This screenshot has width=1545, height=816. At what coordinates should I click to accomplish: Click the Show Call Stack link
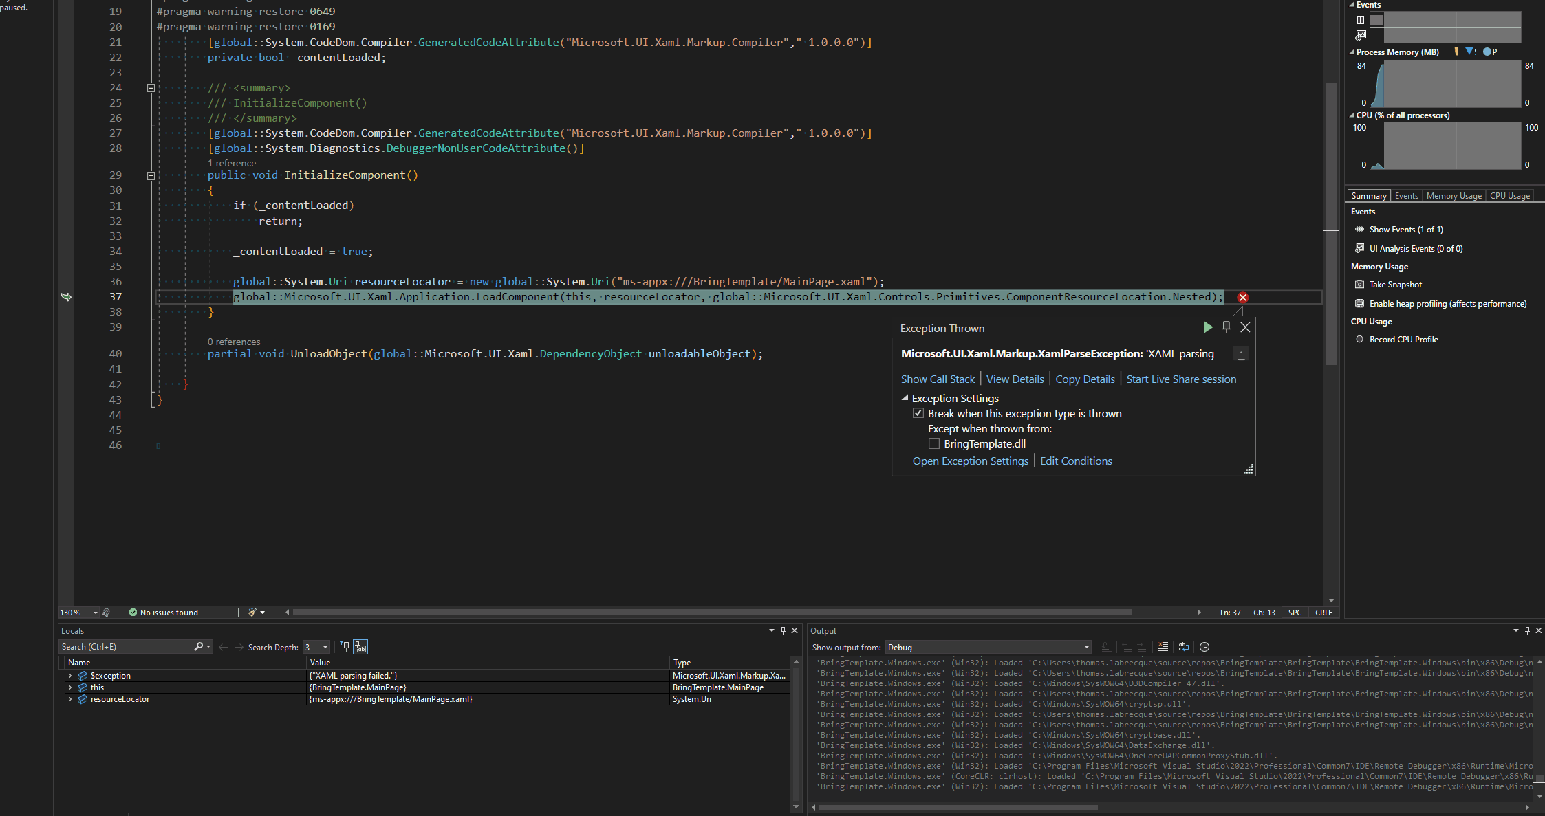(x=938, y=379)
